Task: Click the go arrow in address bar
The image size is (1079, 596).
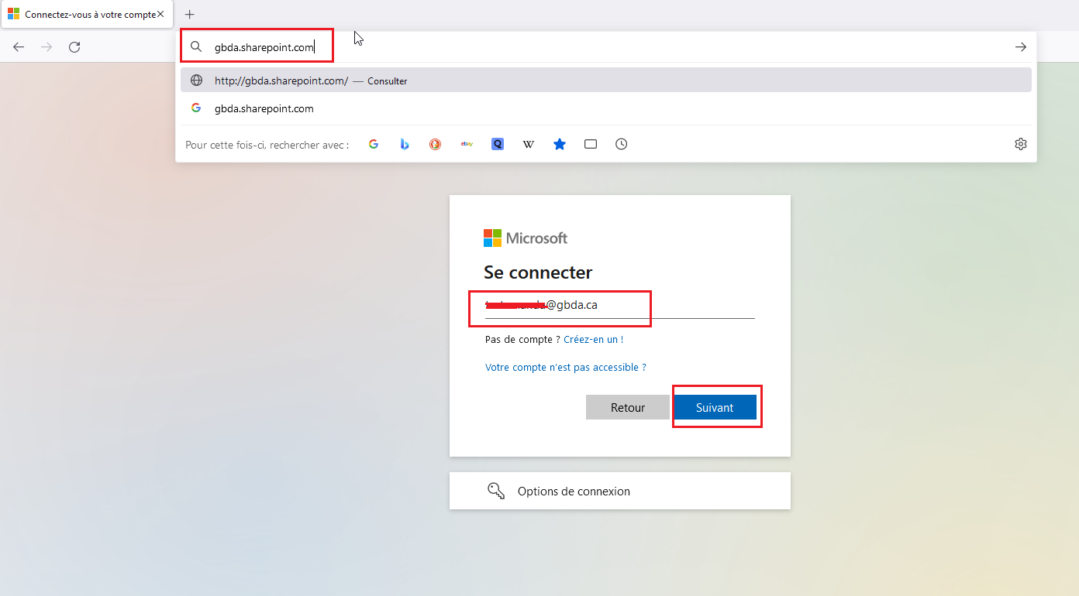Action: [1021, 47]
